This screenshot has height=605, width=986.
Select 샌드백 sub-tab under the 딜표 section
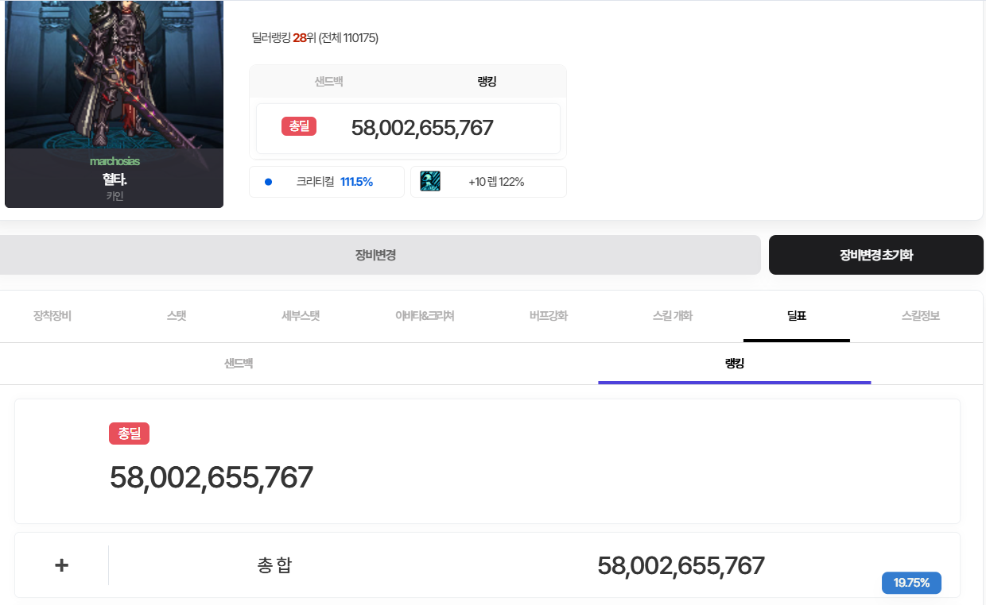click(239, 364)
